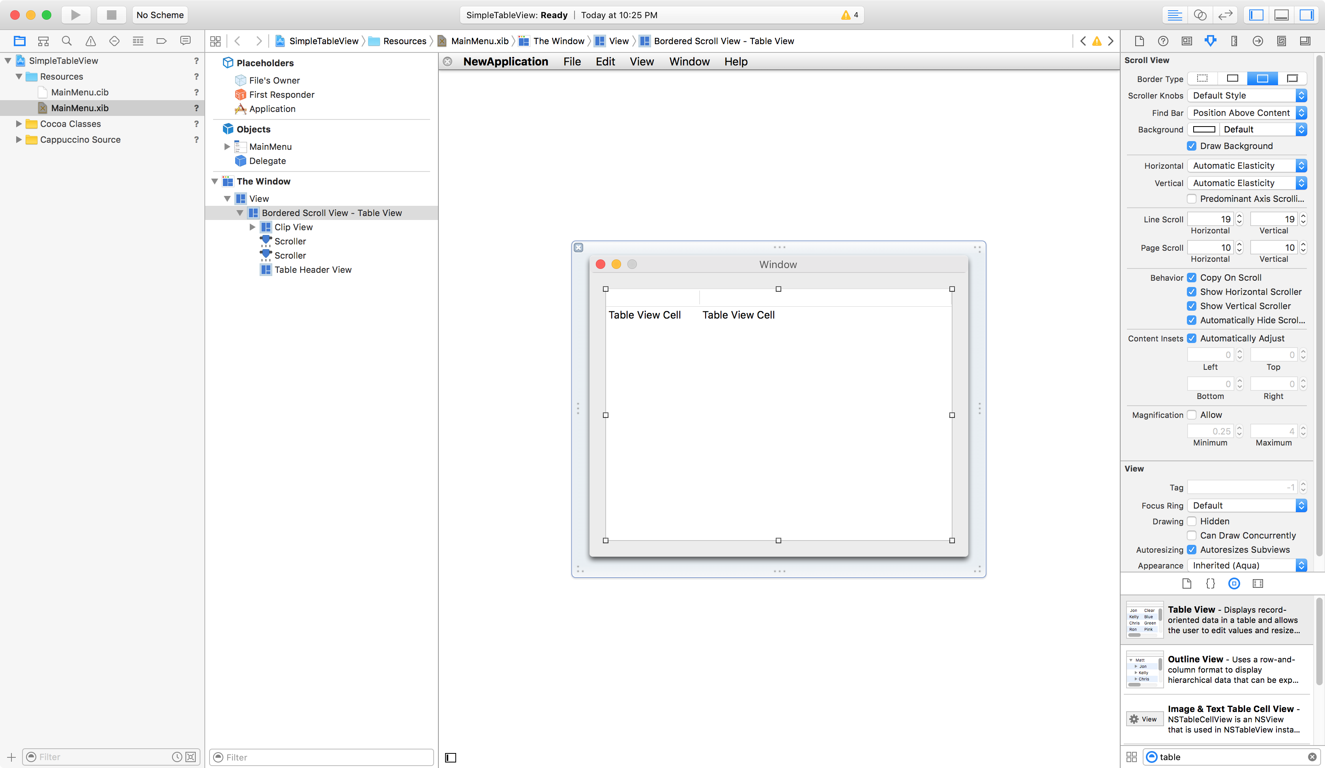Click the warning count in status bar
Screen dimensions: 1325x768
(x=850, y=15)
